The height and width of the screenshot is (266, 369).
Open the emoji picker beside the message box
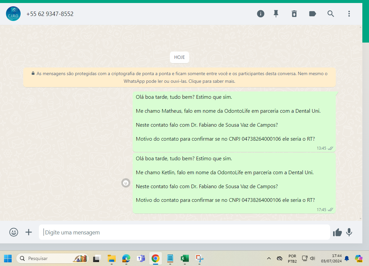[x=14, y=232]
